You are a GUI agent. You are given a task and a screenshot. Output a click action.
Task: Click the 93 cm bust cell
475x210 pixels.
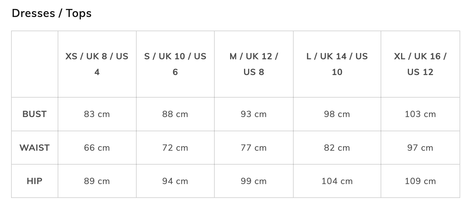pos(254,114)
